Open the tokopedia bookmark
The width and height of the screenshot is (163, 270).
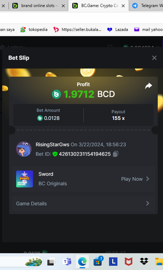34,30
